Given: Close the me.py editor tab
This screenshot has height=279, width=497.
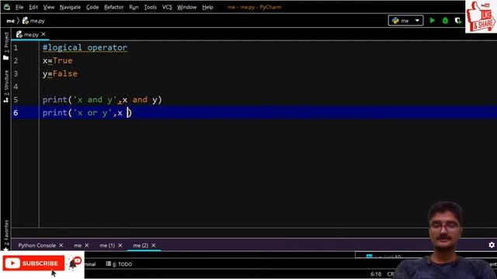Looking at the screenshot, I should pos(43,34).
